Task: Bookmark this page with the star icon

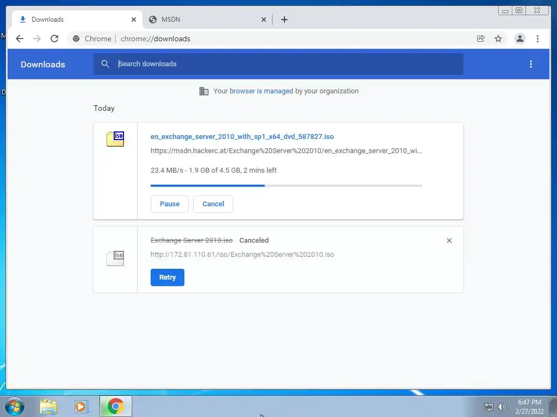Action: [498, 39]
